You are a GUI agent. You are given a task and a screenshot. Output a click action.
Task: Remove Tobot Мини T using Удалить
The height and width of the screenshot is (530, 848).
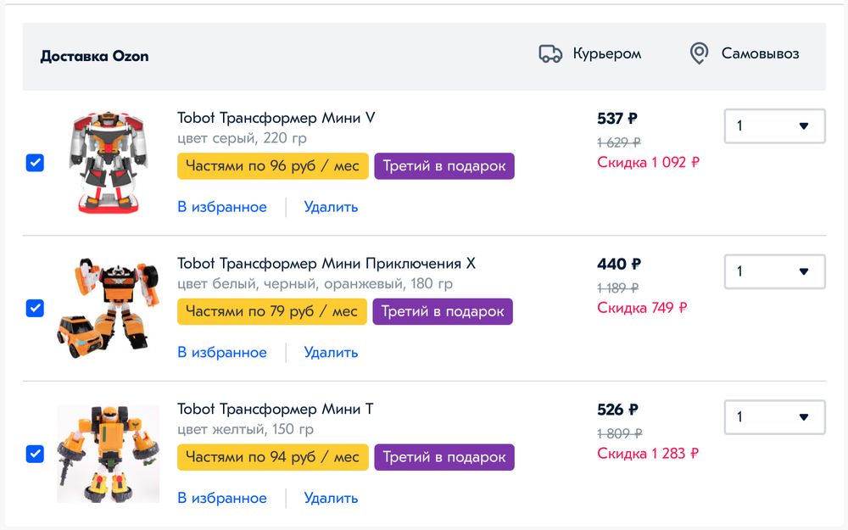pos(331,499)
